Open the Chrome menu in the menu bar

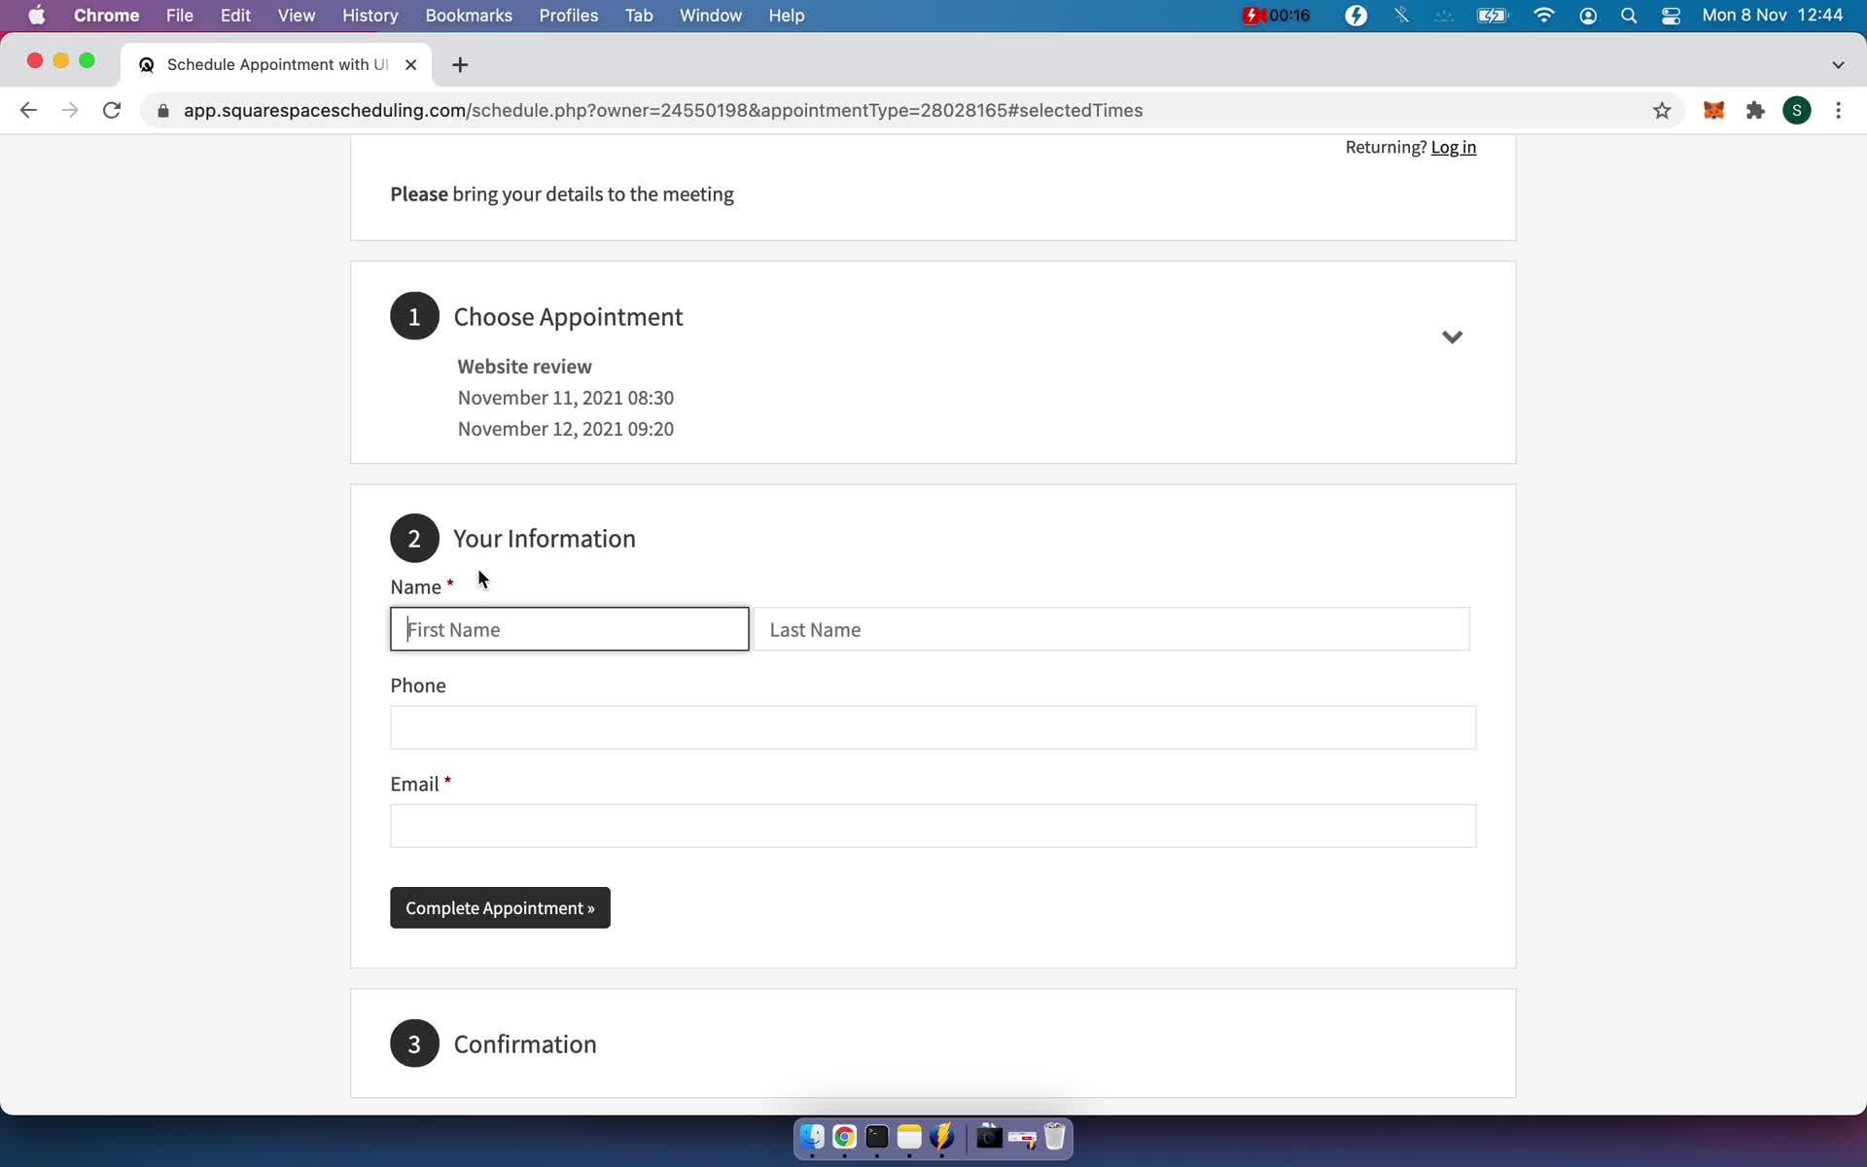coord(106,16)
